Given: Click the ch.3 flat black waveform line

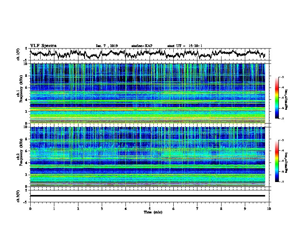Looking at the screenshot, I should (148, 196).
